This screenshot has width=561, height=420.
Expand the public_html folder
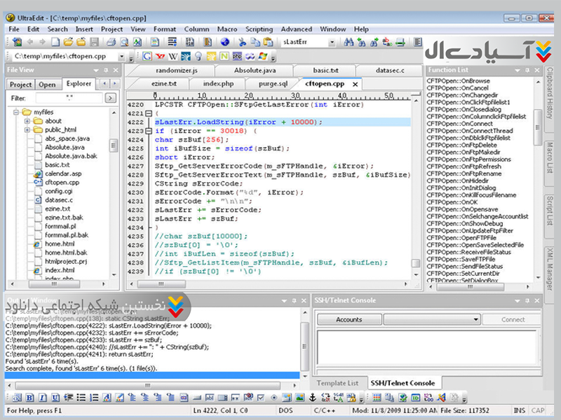[x=28, y=130]
